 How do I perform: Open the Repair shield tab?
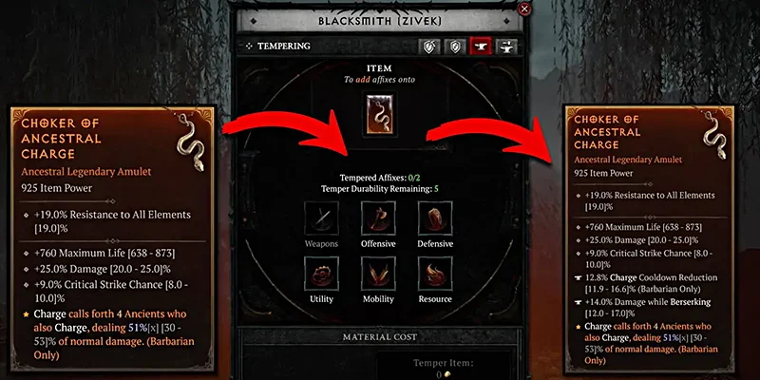(456, 47)
